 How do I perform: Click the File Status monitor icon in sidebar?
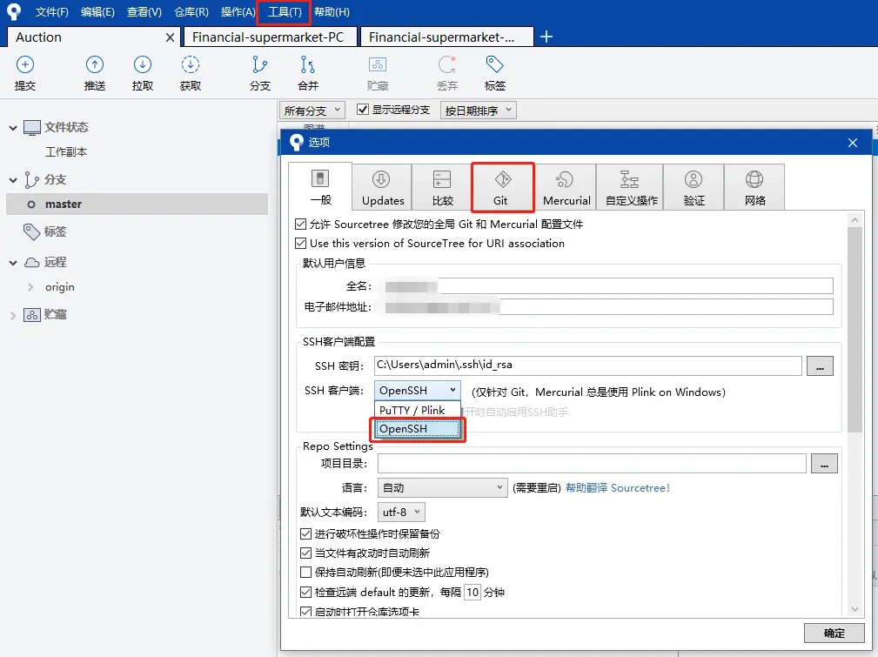[x=32, y=128]
